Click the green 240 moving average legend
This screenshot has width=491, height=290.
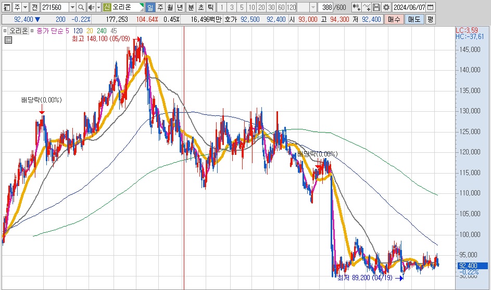point(102,31)
